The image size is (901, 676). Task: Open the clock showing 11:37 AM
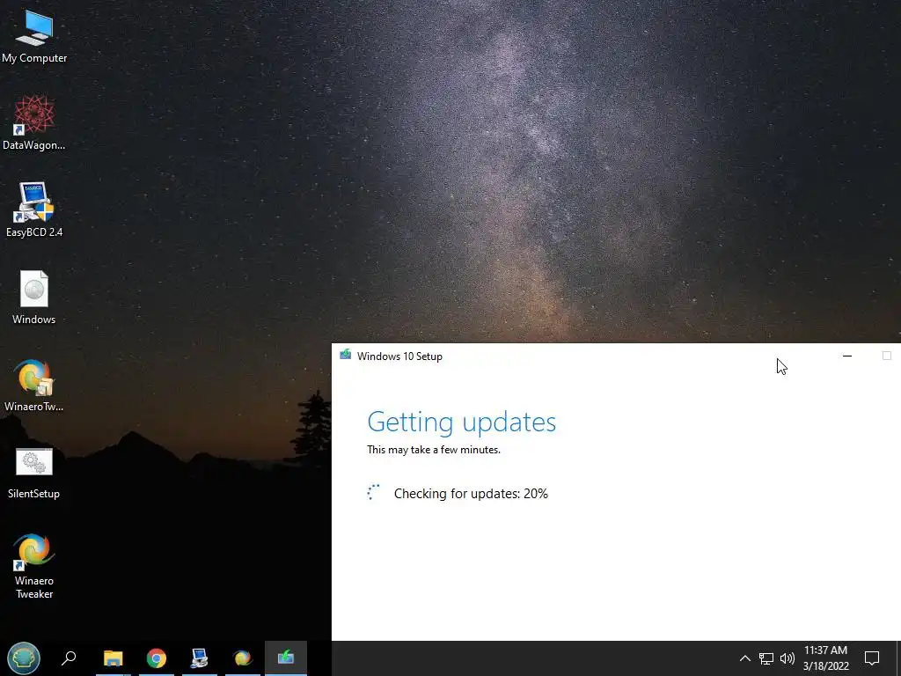tap(825, 658)
